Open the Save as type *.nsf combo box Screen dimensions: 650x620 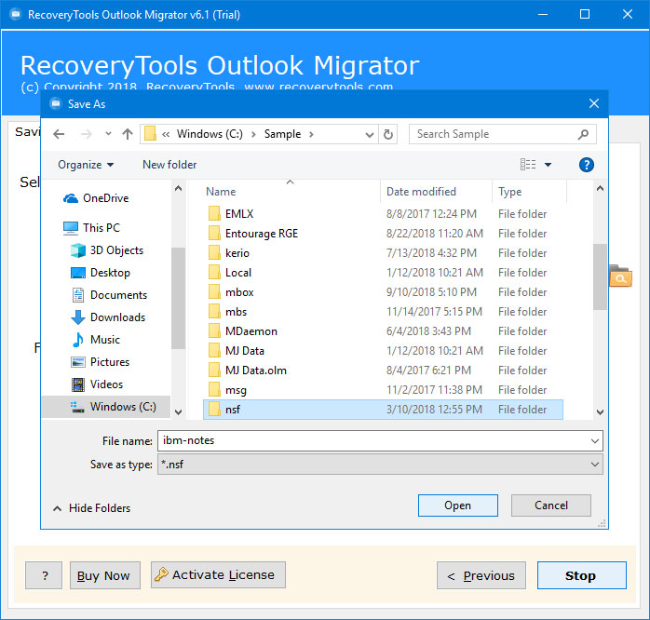click(x=380, y=465)
